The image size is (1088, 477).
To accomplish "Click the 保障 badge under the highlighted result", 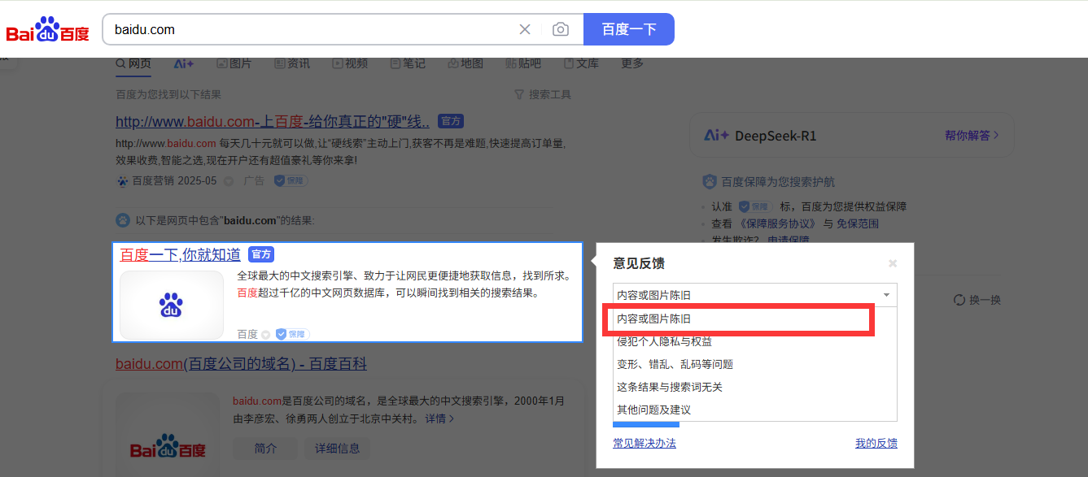I will click(x=292, y=334).
